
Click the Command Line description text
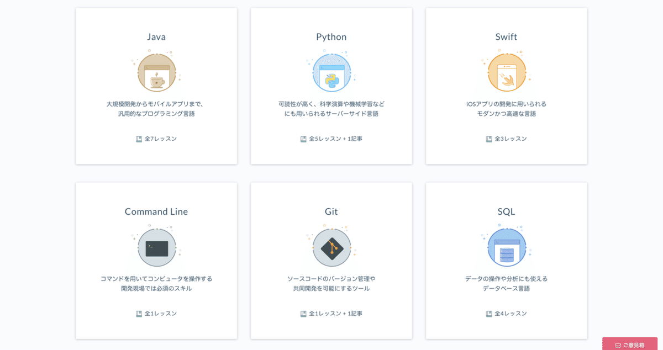pos(156,284)
